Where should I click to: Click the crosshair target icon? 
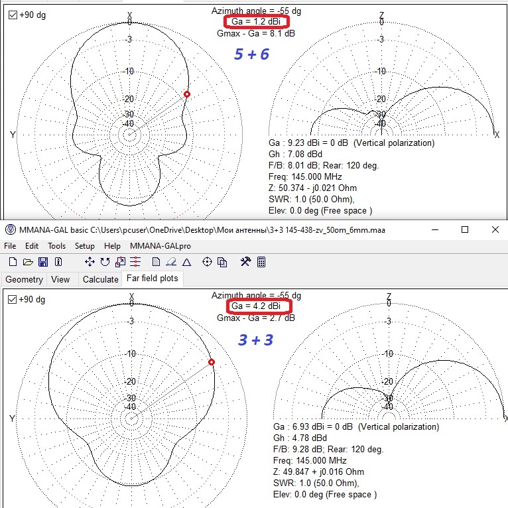207,263
